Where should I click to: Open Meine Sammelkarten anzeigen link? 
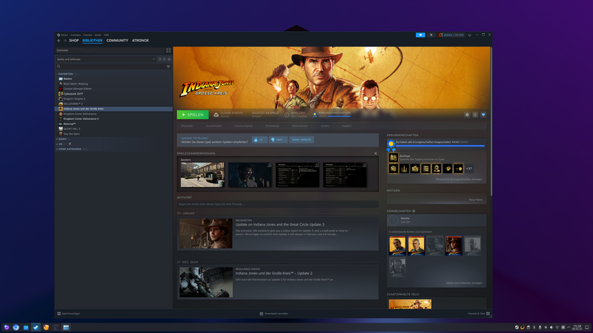(x=464, y=283)
